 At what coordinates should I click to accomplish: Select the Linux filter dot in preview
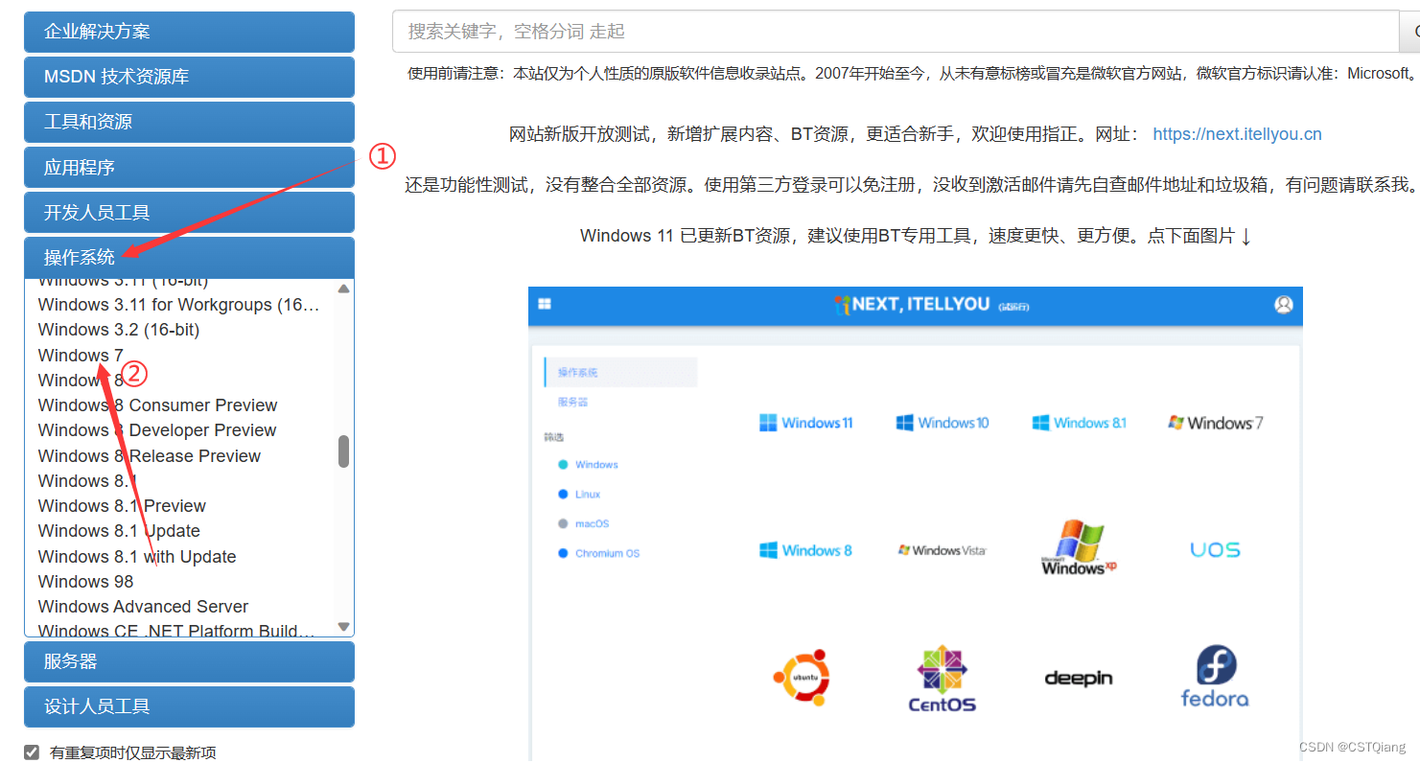[x=564, y=495]
